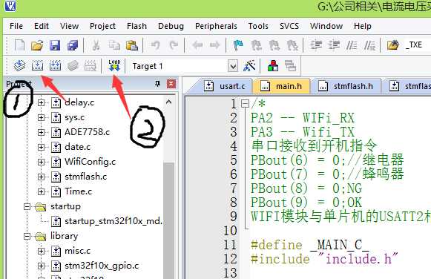
Task: Uncomment selection icon
Action: pos(369,45)
